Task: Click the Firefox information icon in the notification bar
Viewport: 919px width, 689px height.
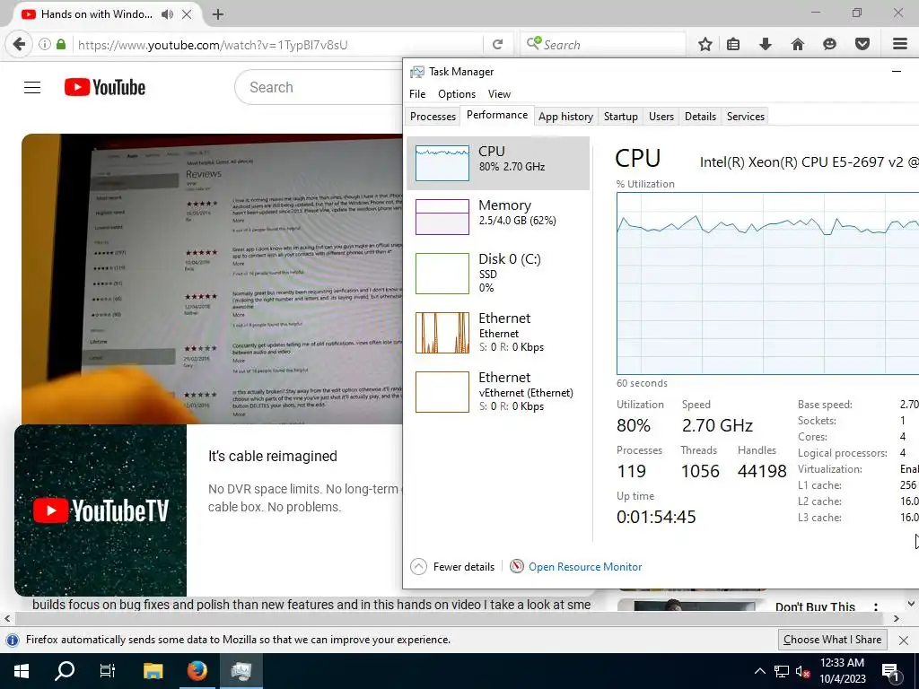Action: pos(12,640)
